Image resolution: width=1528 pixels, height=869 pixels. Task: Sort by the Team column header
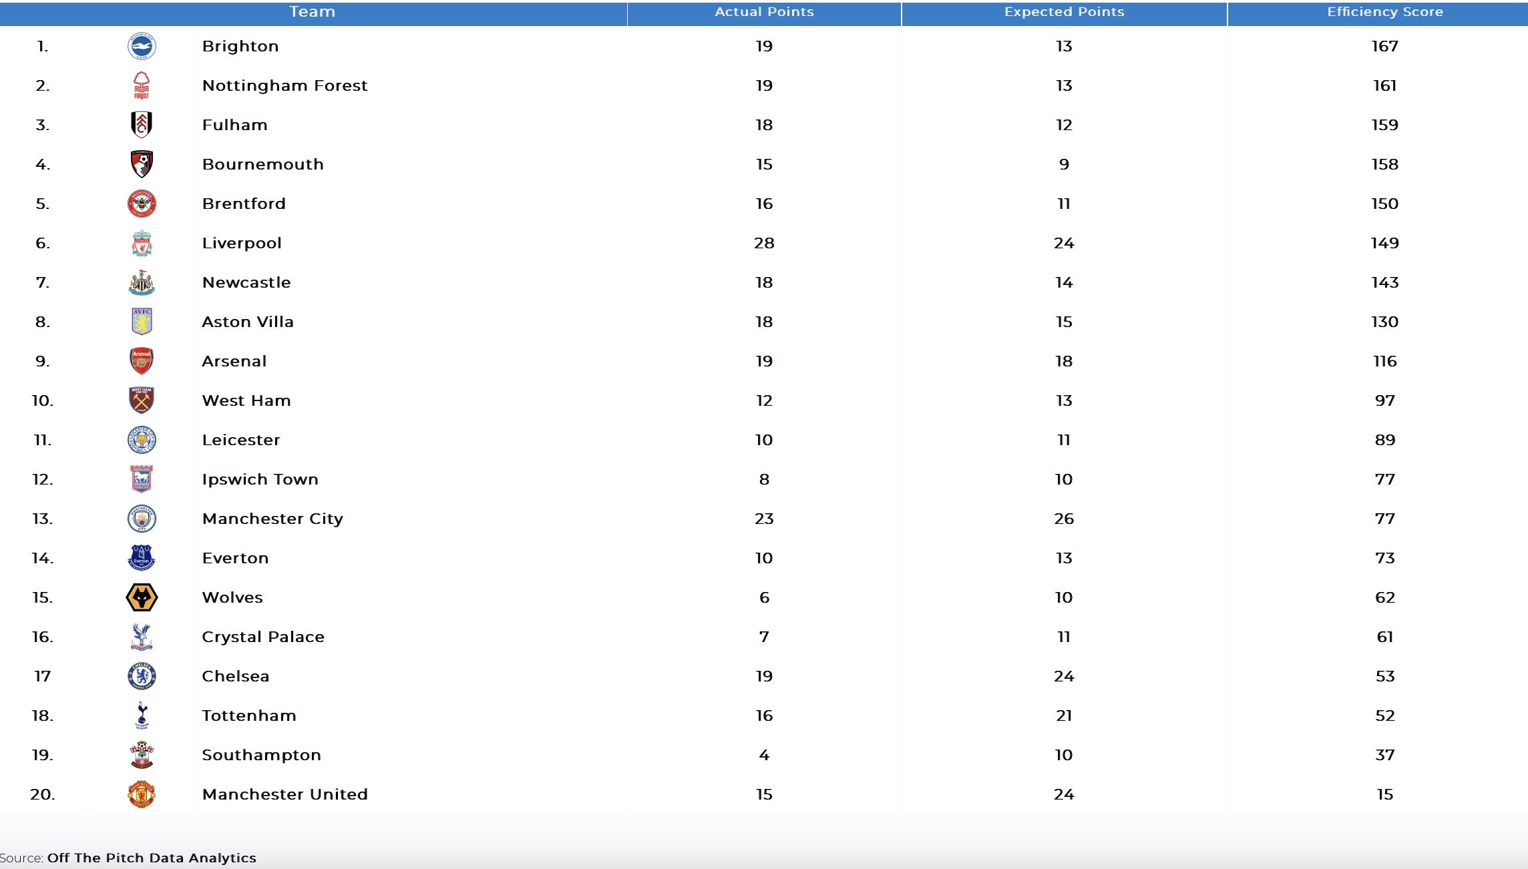point(313,12)
